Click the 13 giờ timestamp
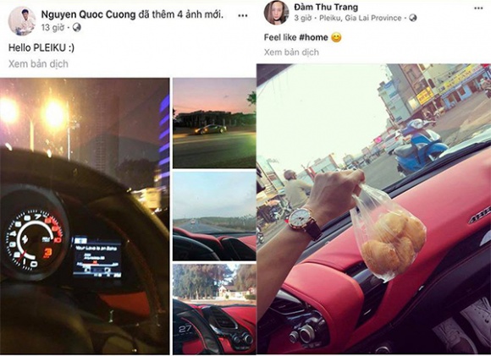 click(x=52, y=28)
